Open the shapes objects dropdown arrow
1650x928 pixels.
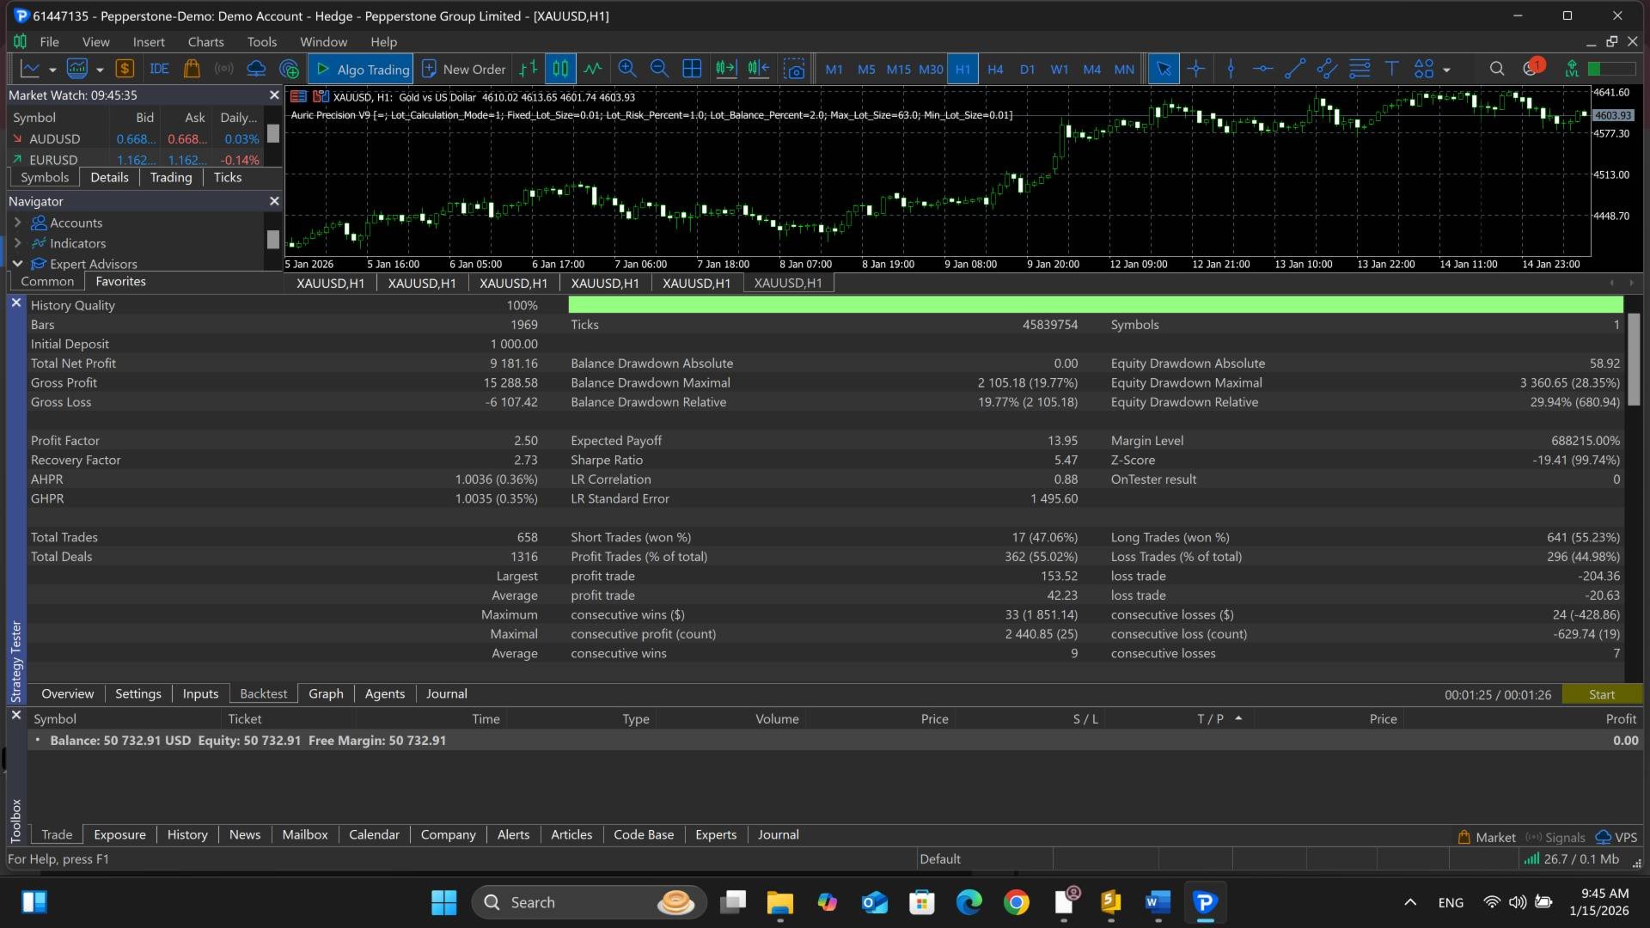(1447, 70)
